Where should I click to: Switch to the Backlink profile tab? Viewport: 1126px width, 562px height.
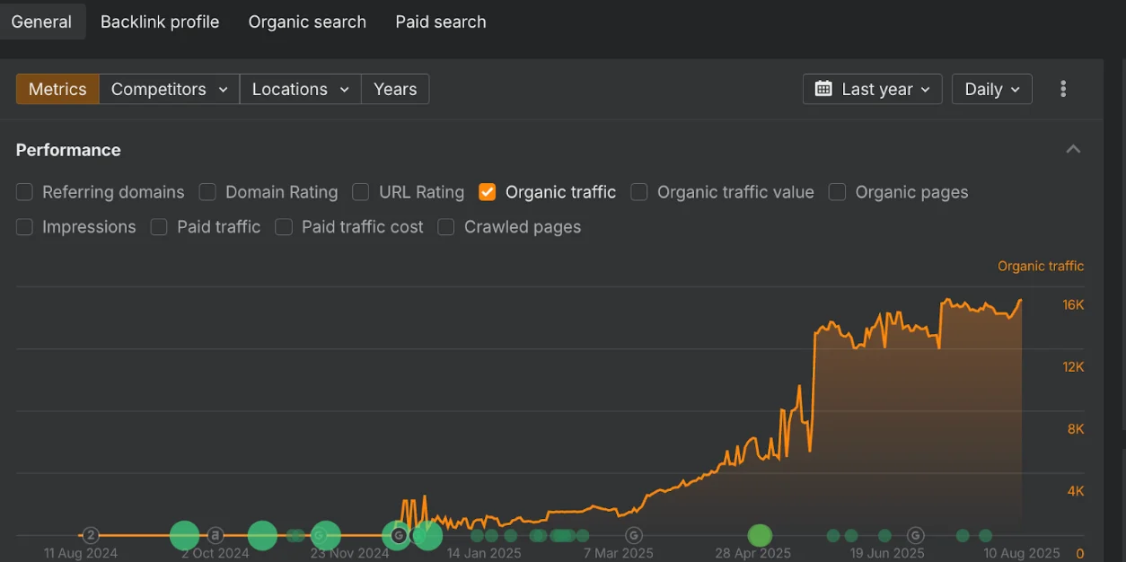[160, 22]
